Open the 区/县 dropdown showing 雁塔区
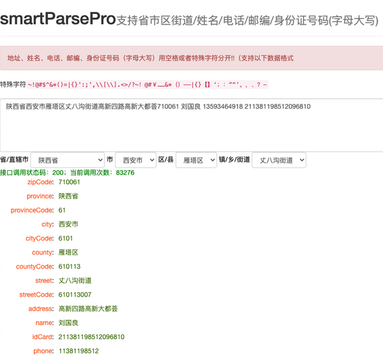383x362 pixels. 196,160
